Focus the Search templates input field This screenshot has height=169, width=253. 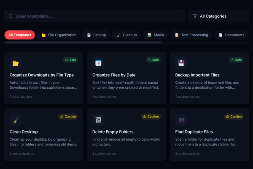coord(94,16)
